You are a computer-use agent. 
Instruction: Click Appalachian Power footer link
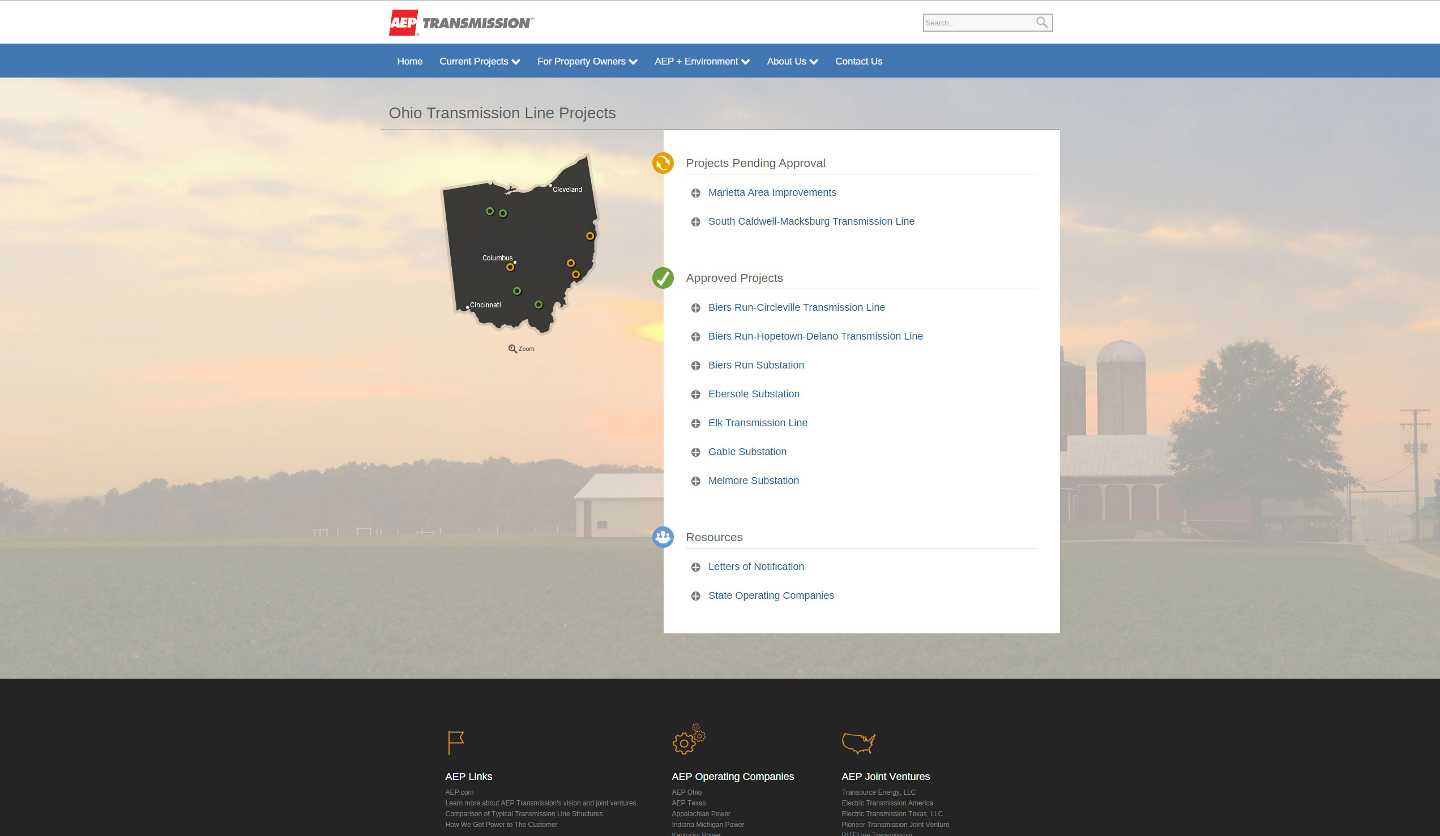click(x=700, y=814)
